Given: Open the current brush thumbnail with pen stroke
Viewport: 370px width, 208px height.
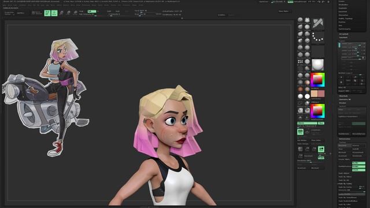Looking at the screenshot, I should (x=318, y=24).
